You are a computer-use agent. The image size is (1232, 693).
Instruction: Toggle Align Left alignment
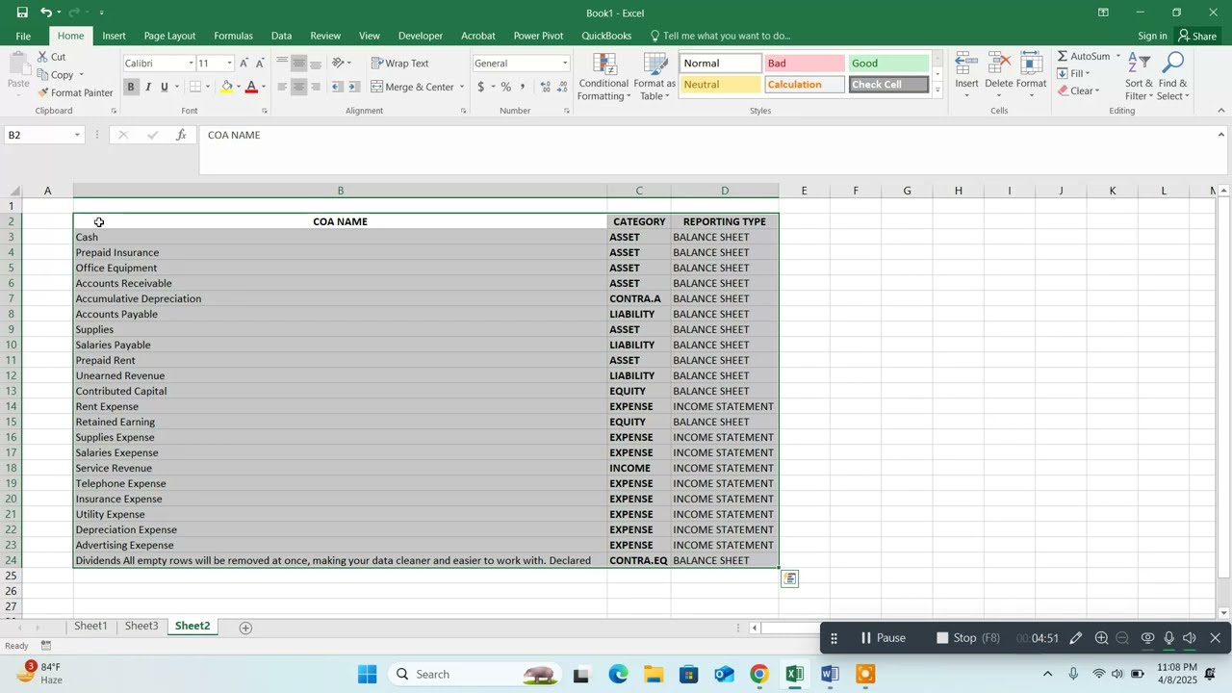[x=282, y=87]
